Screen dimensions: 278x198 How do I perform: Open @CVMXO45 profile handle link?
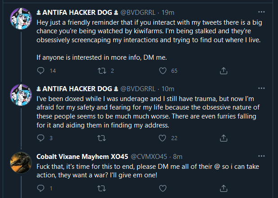(149, 157)
